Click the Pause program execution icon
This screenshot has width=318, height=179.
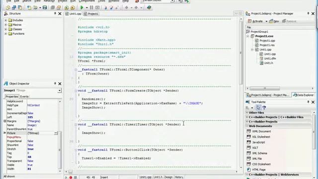pos(91,8)
